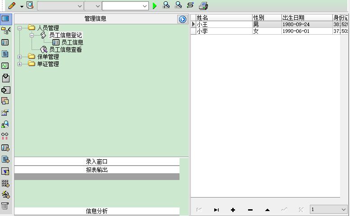Click the cell 小王
Screen dimensions: 350x216
[224, 24]
